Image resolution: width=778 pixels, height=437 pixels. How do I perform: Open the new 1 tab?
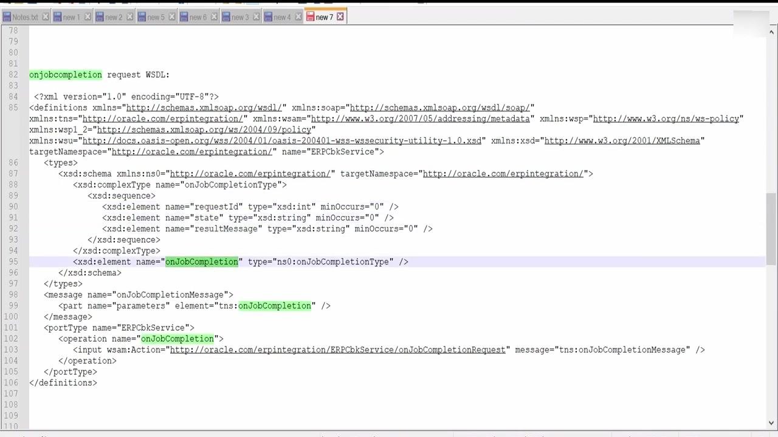click(71, 17)
